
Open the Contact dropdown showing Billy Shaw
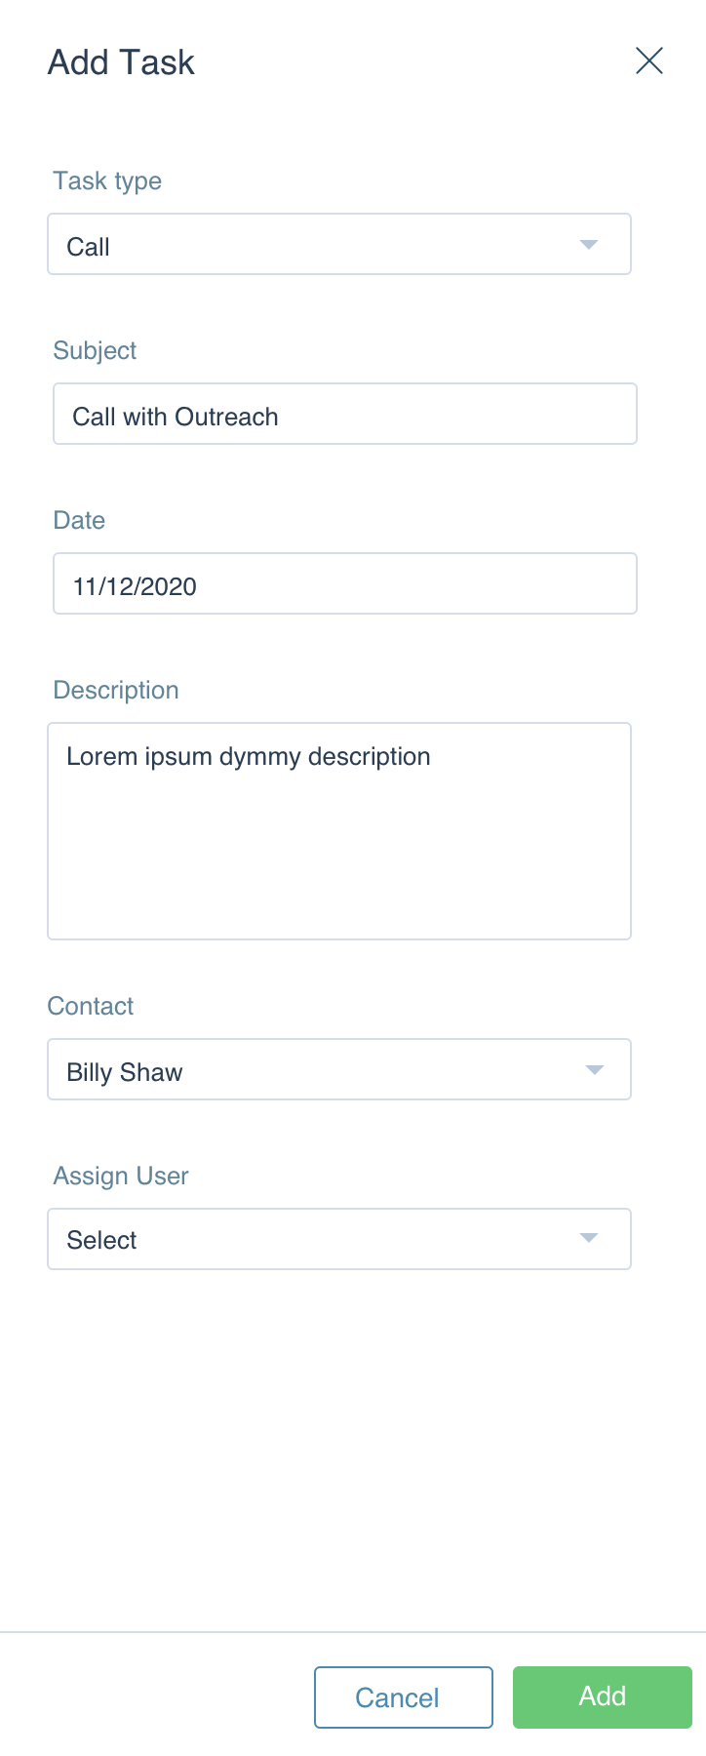point(339,1069)
